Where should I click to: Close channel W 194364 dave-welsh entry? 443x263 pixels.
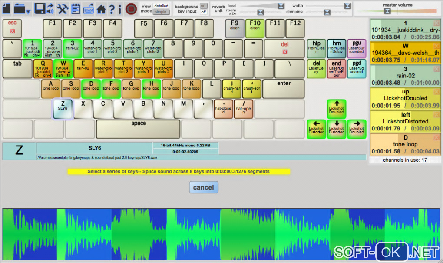436,46
